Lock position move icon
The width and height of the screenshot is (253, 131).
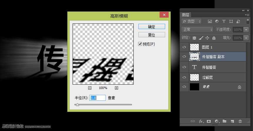(207, 38)
